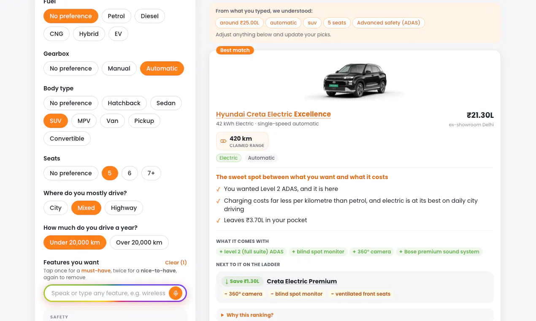
Task: Toggle Automatic gearbox chip
Action: [162, 68]
